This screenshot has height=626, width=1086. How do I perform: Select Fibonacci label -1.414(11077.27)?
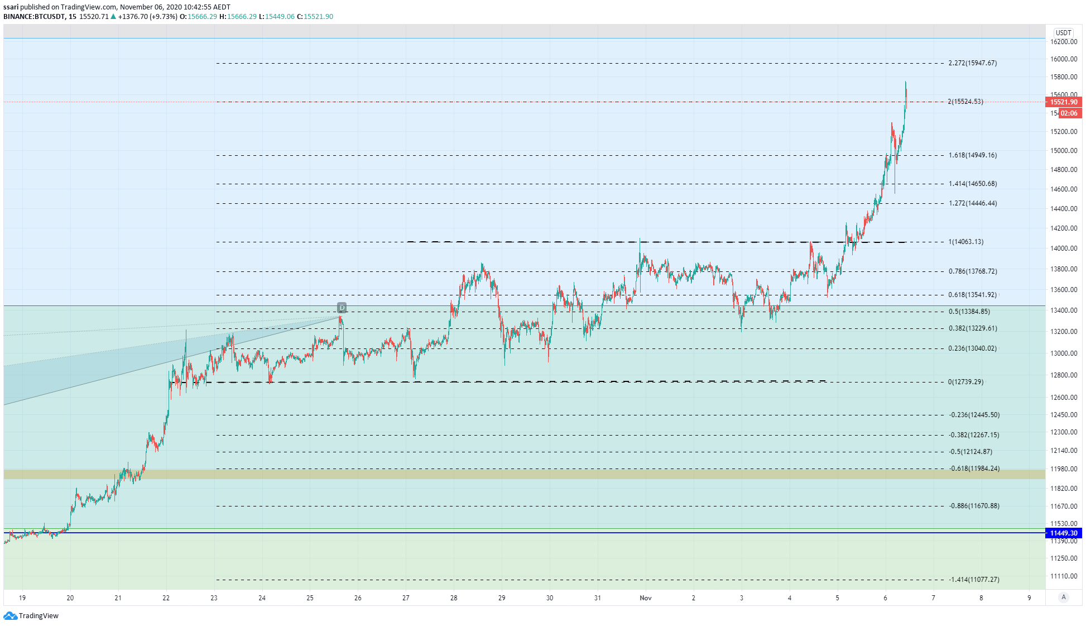(974, 580)
